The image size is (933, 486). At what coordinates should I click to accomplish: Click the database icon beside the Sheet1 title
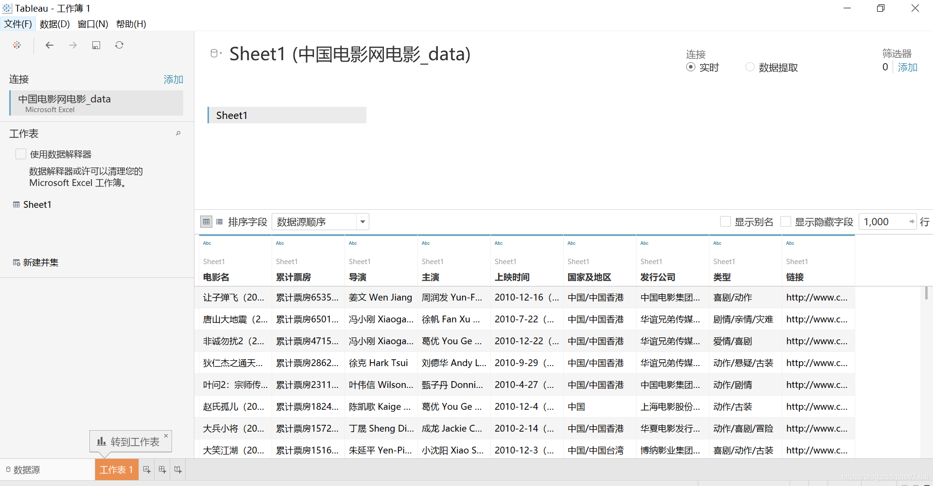(x=213, y=53)
